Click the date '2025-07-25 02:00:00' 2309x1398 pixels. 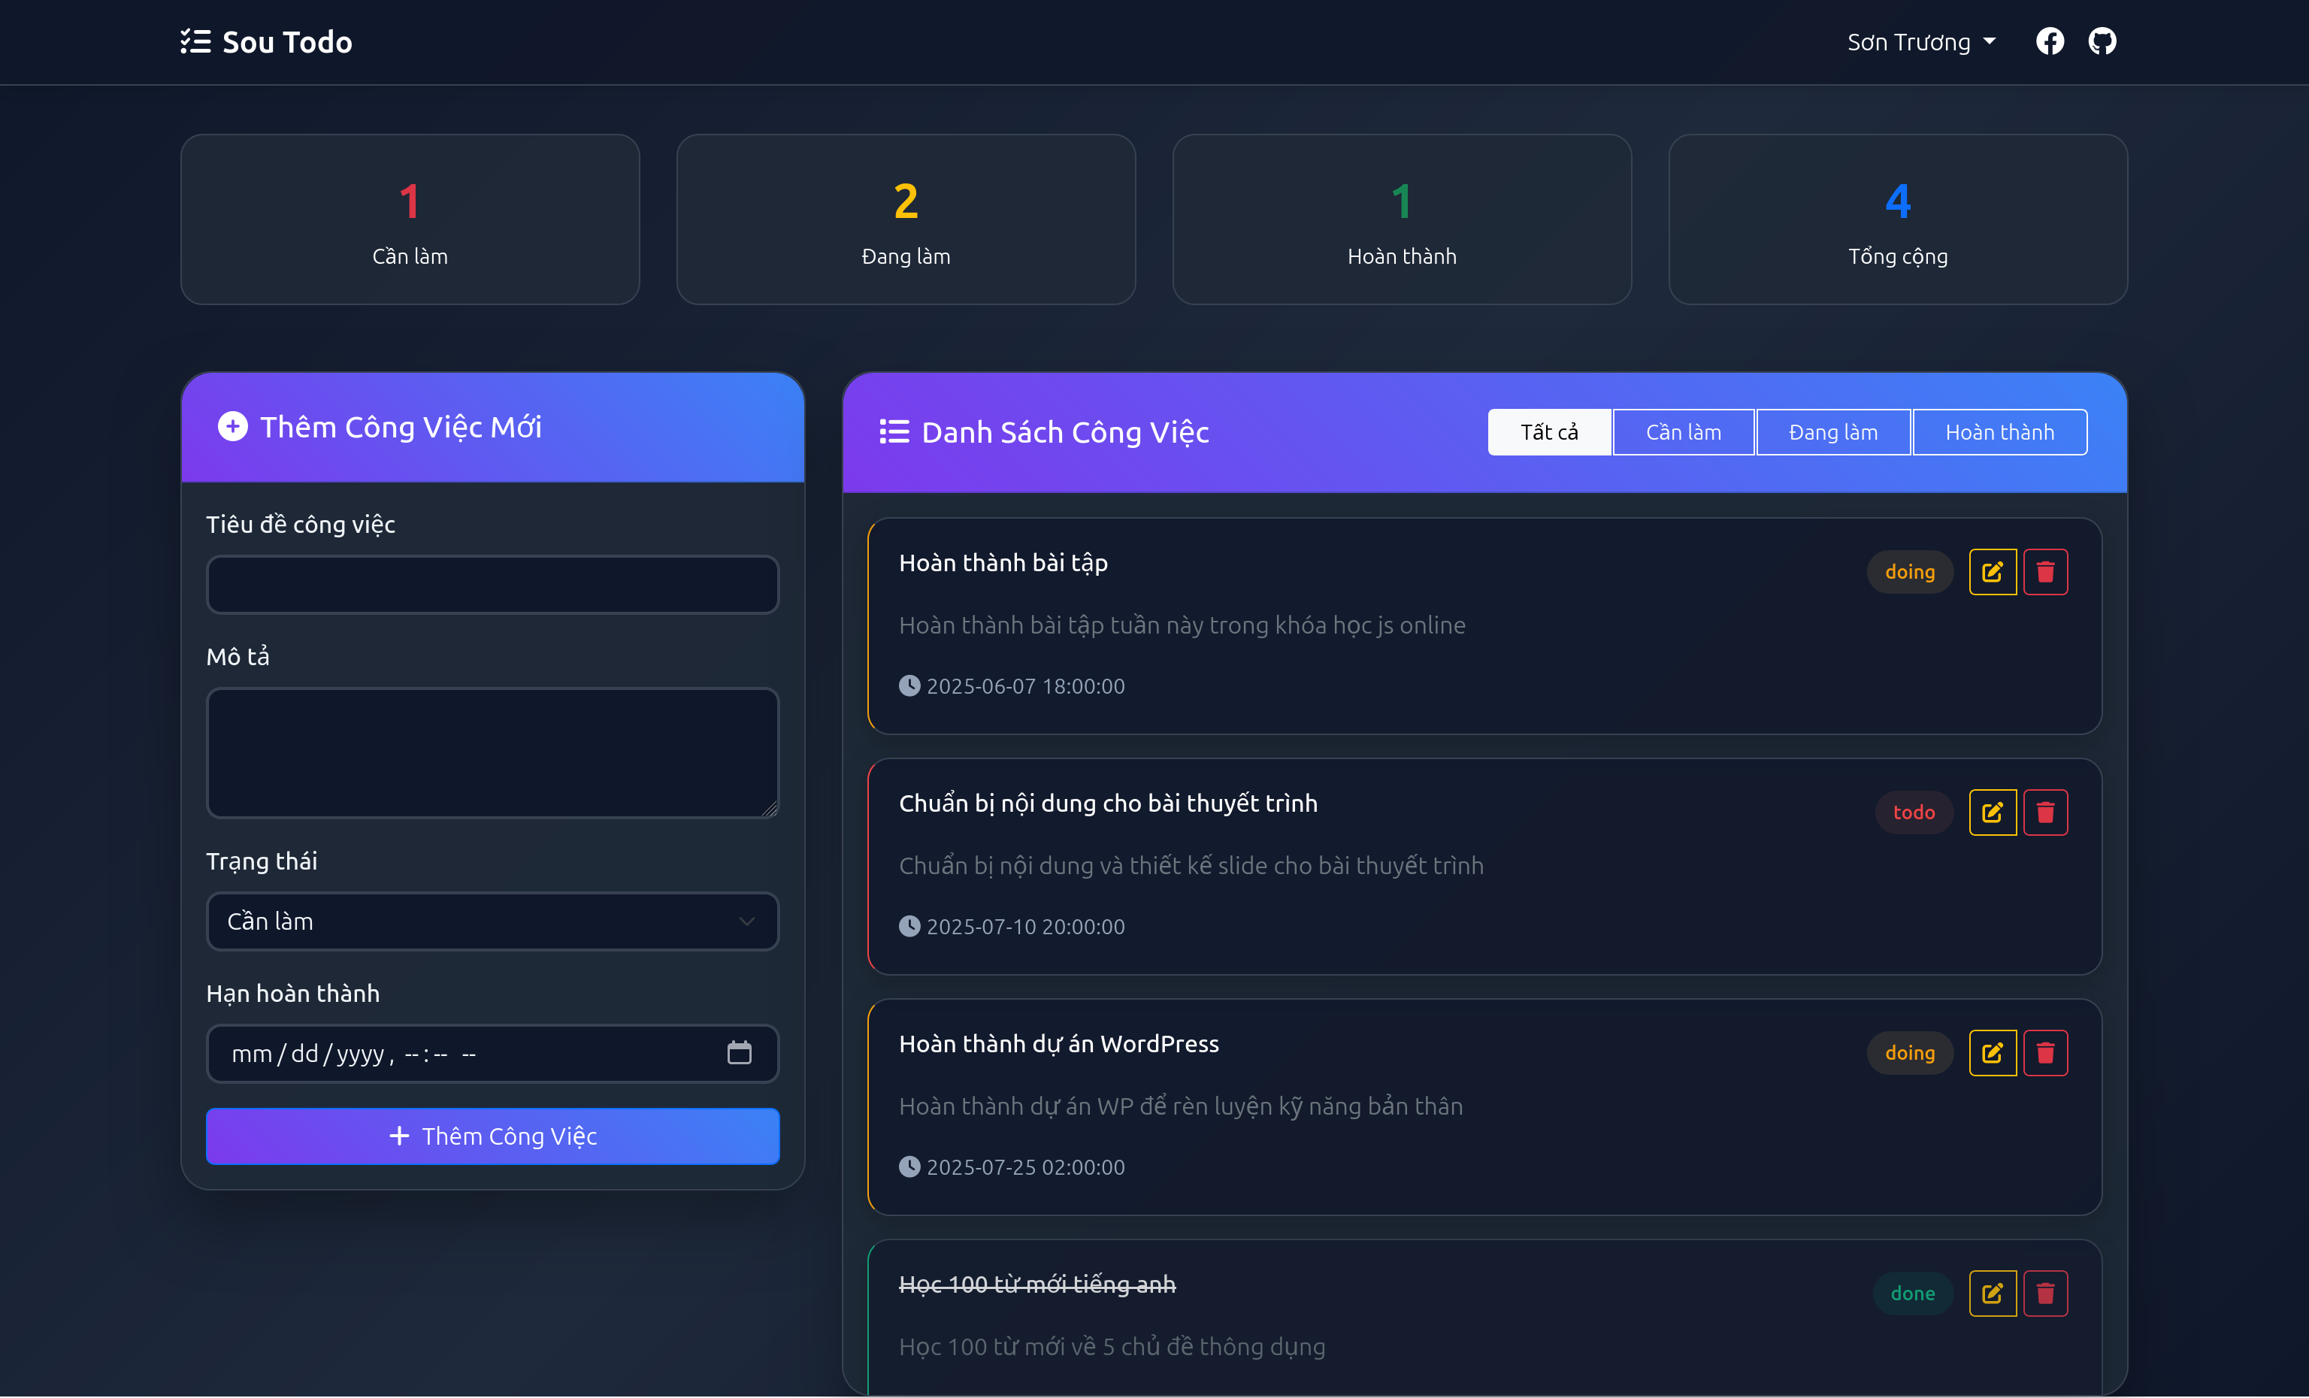tap(1025, 1167)
